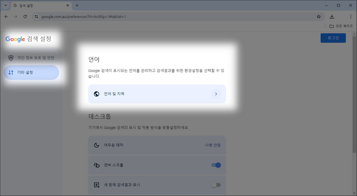The width and height of the screenshot is (357, 196).
Task: Open 개인 정보 보호 및 안전 section
Action: (31, 58)
